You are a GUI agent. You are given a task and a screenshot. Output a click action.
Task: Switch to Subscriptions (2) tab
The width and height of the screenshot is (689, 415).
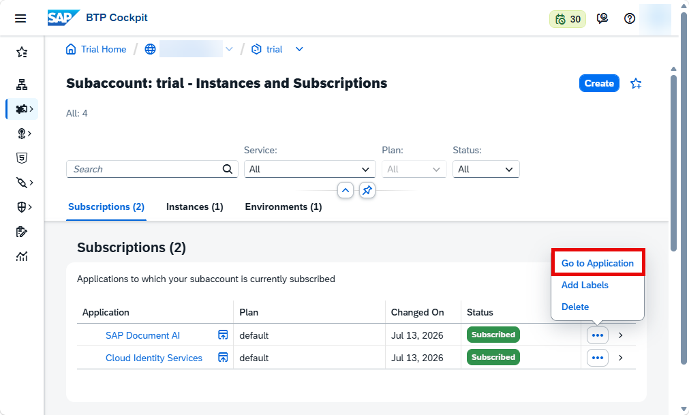106,207
